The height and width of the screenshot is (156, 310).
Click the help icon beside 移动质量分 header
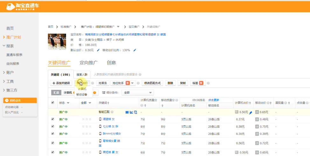tap(177, 100)
